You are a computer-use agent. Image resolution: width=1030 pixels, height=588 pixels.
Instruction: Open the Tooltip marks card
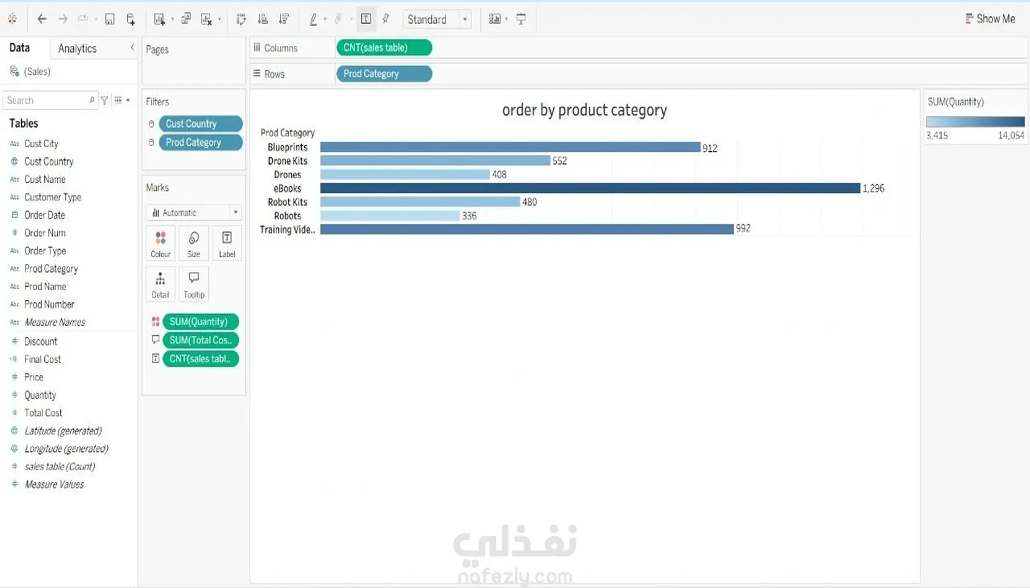[194, 284]
